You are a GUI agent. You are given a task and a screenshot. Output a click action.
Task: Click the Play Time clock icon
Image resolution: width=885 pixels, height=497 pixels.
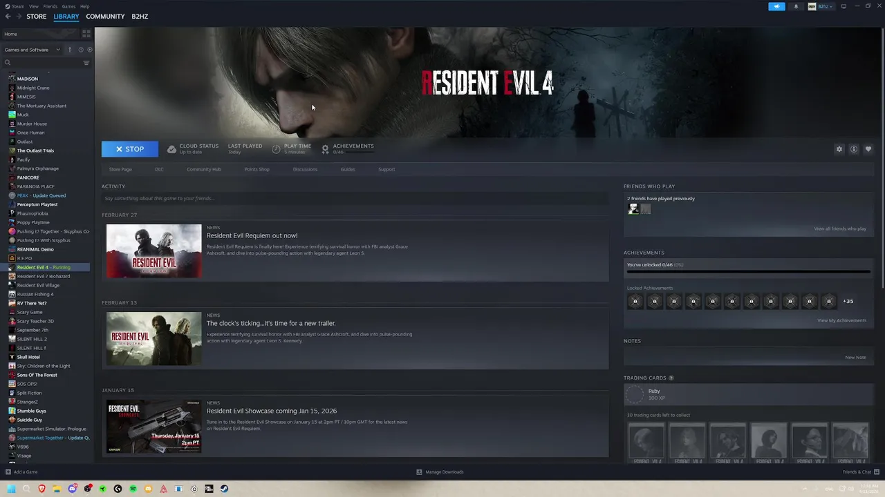[276, 149]
